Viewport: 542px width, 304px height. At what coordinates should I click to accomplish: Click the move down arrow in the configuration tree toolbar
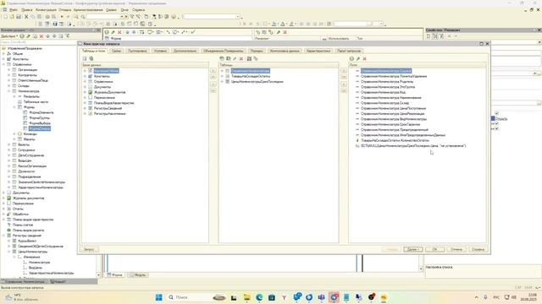[54, 35]
